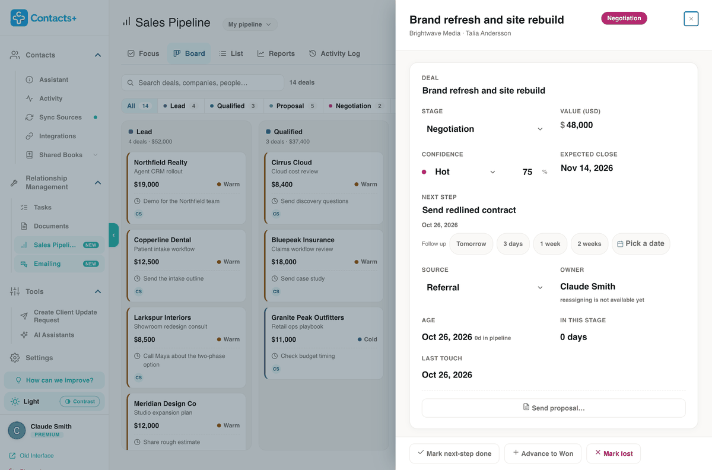The height and width of the screenshot is (470, 712).
Task: Open the Emailing sidebar item
Action: click(x=59, y=263)
